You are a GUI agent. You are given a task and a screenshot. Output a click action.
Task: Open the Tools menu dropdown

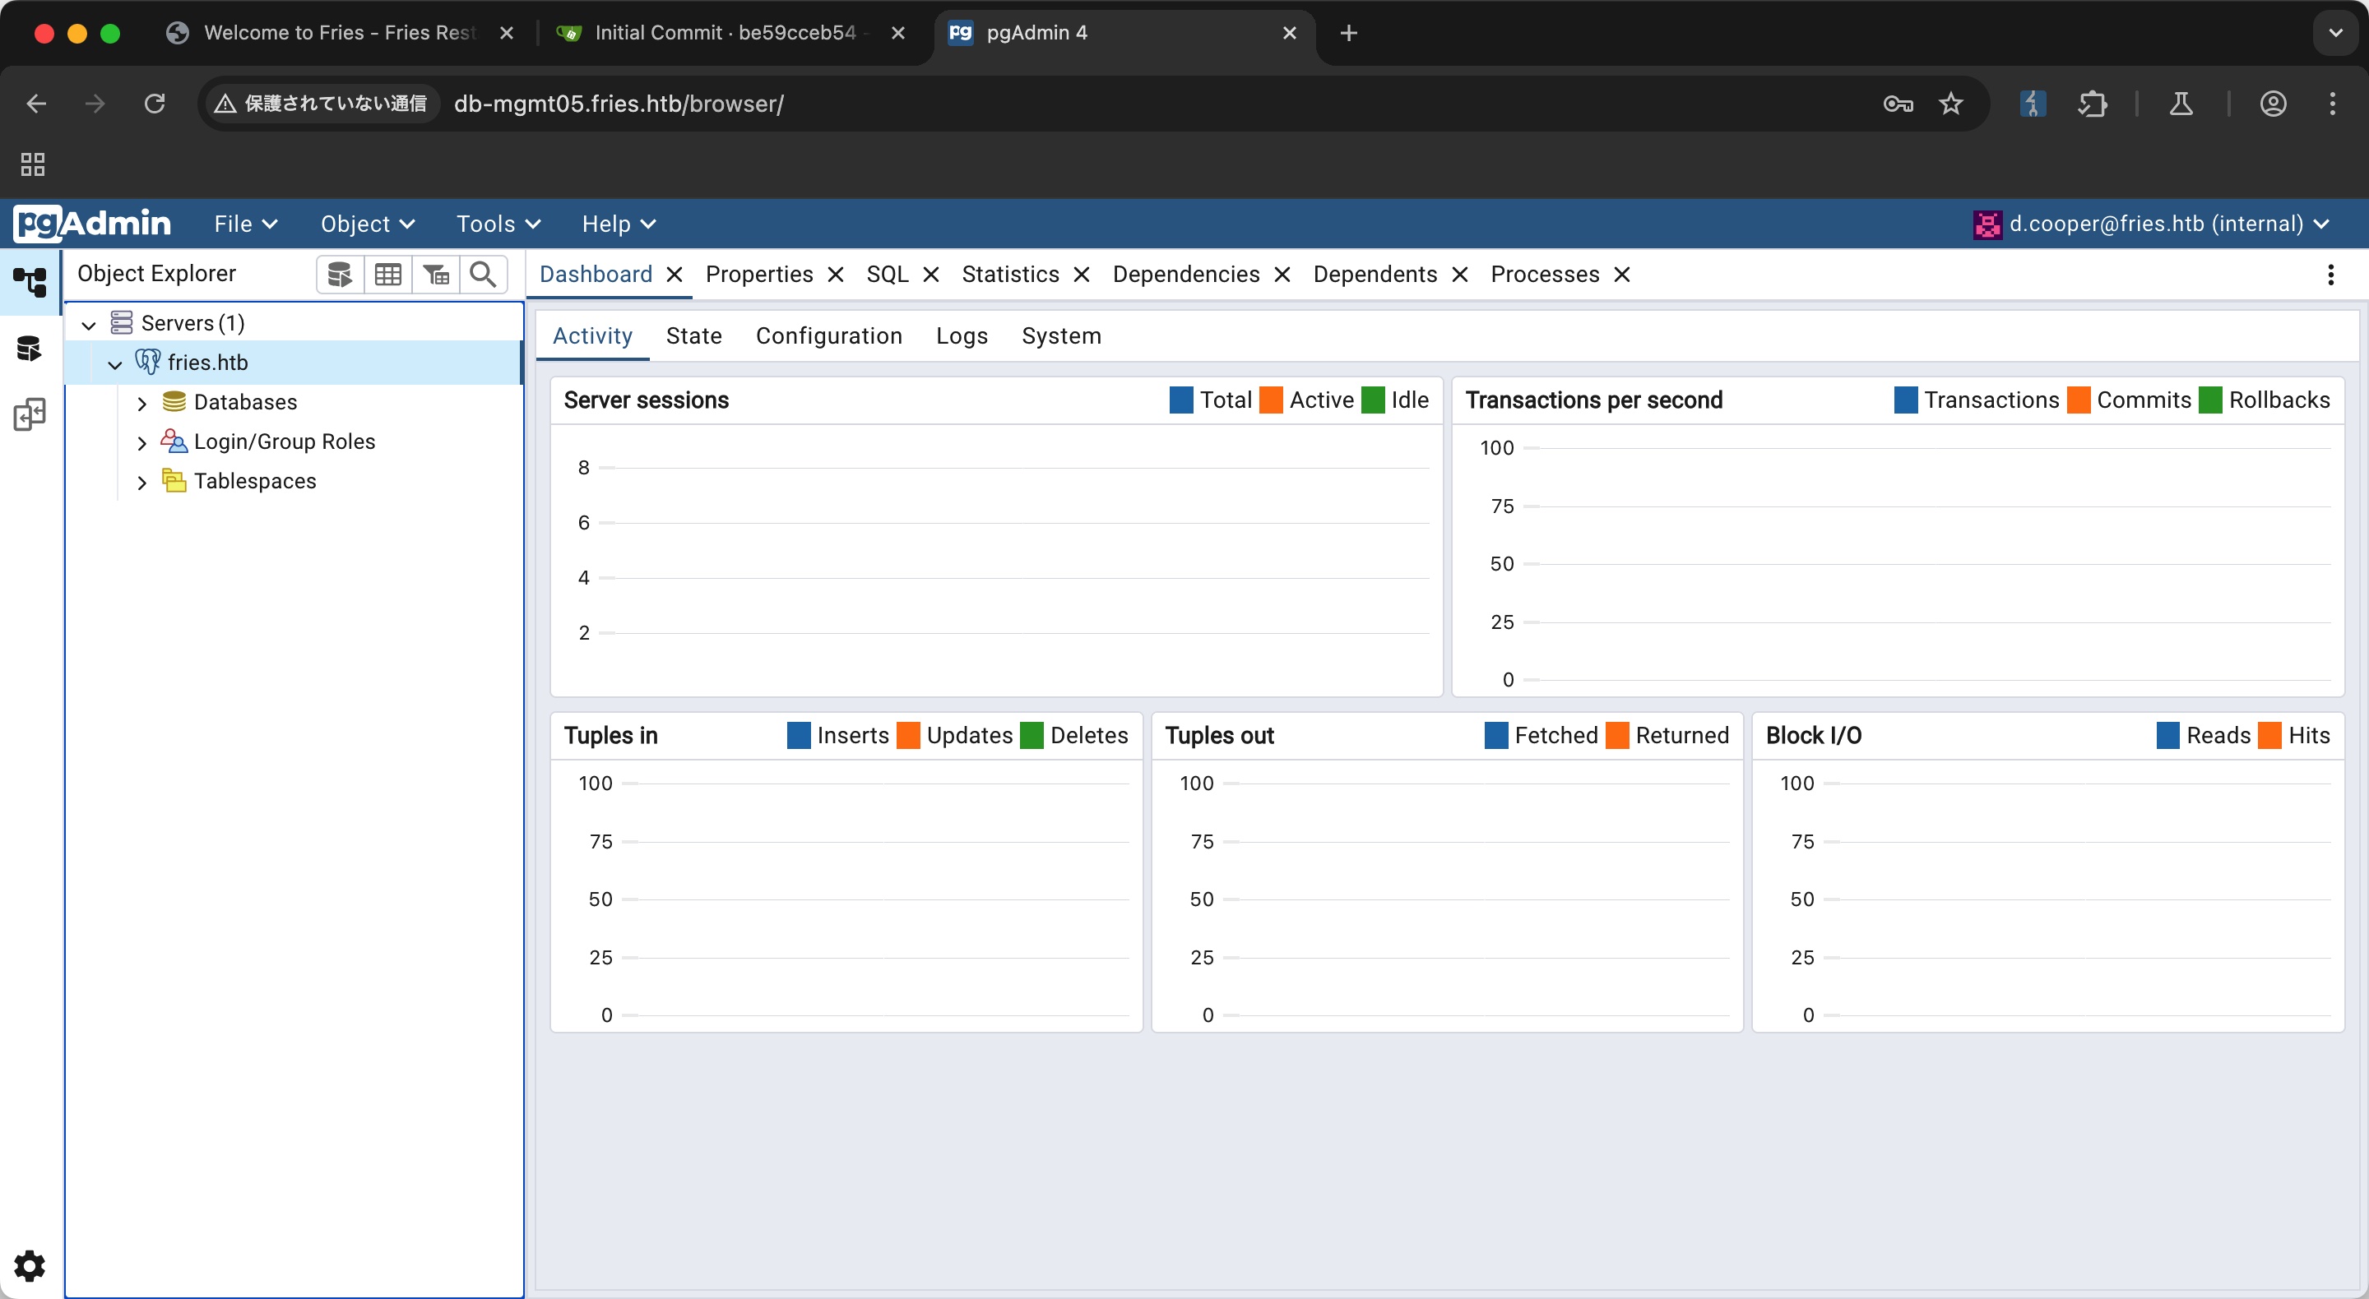coord(498,224)
